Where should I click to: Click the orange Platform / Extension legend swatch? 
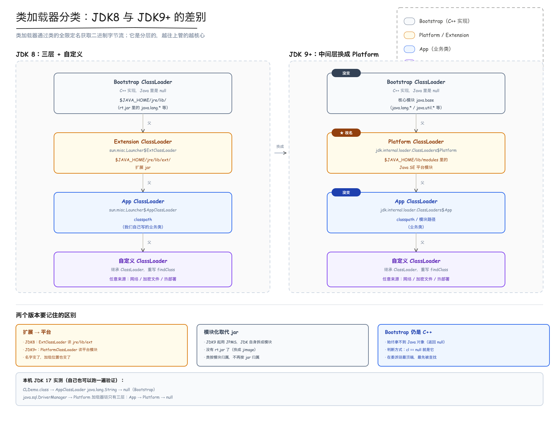click(409, 35)
